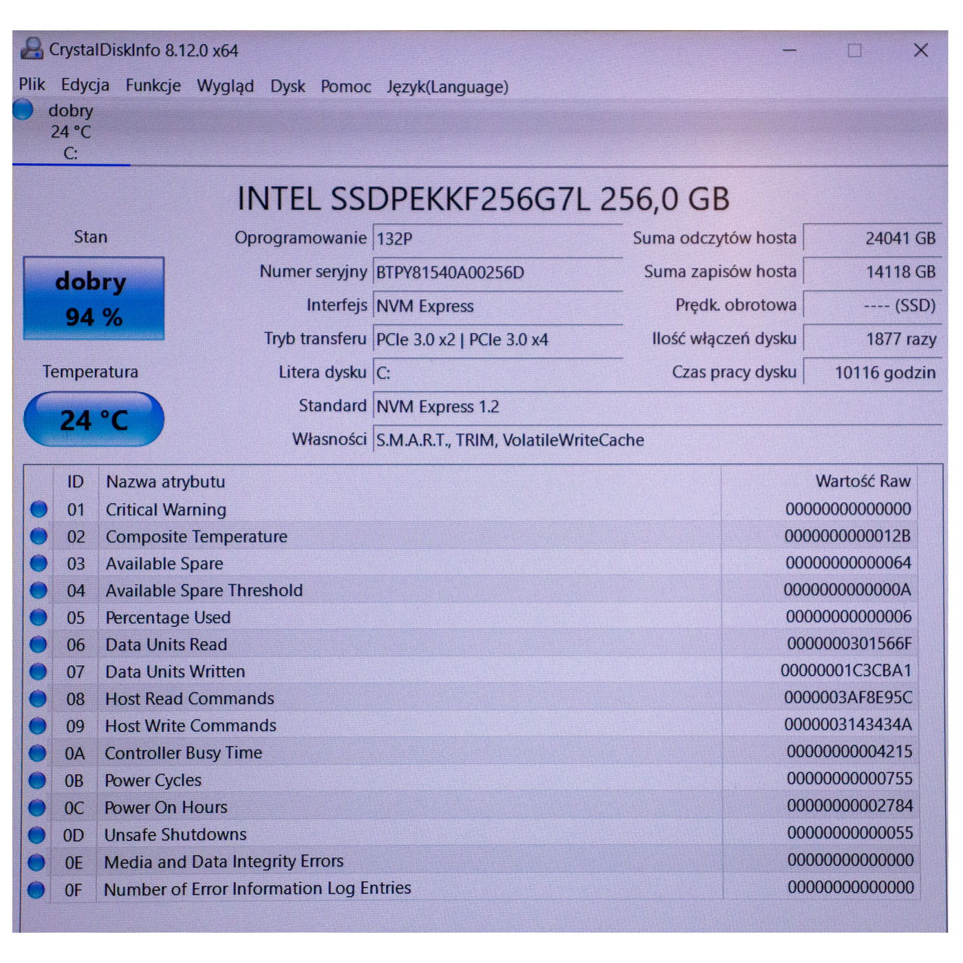Click the host reads value 24041 GB
Image resolution: width=963 pixels, height=963 pixels.
pos(872,238)
